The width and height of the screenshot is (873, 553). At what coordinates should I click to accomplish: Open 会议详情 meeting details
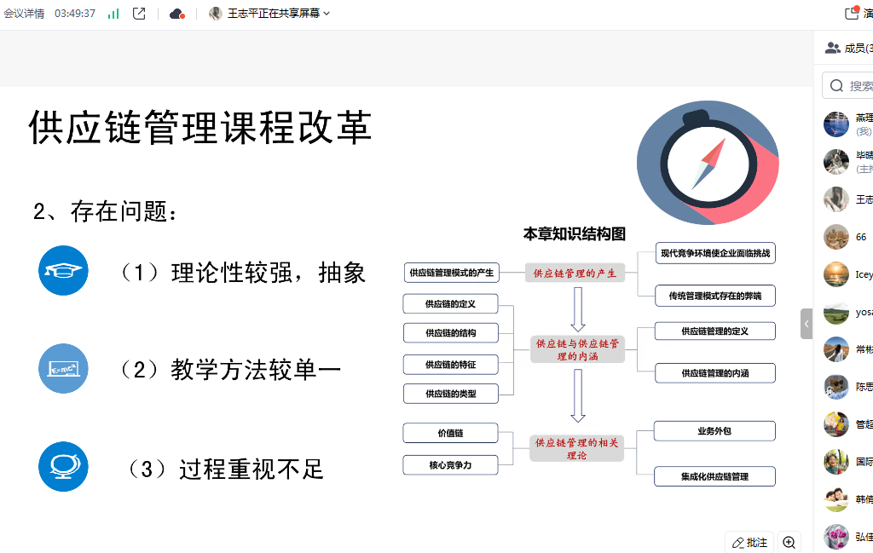point(24,14)
